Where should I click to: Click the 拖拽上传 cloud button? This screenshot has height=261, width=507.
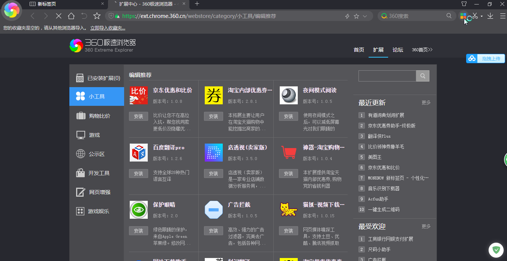point(486,58)
